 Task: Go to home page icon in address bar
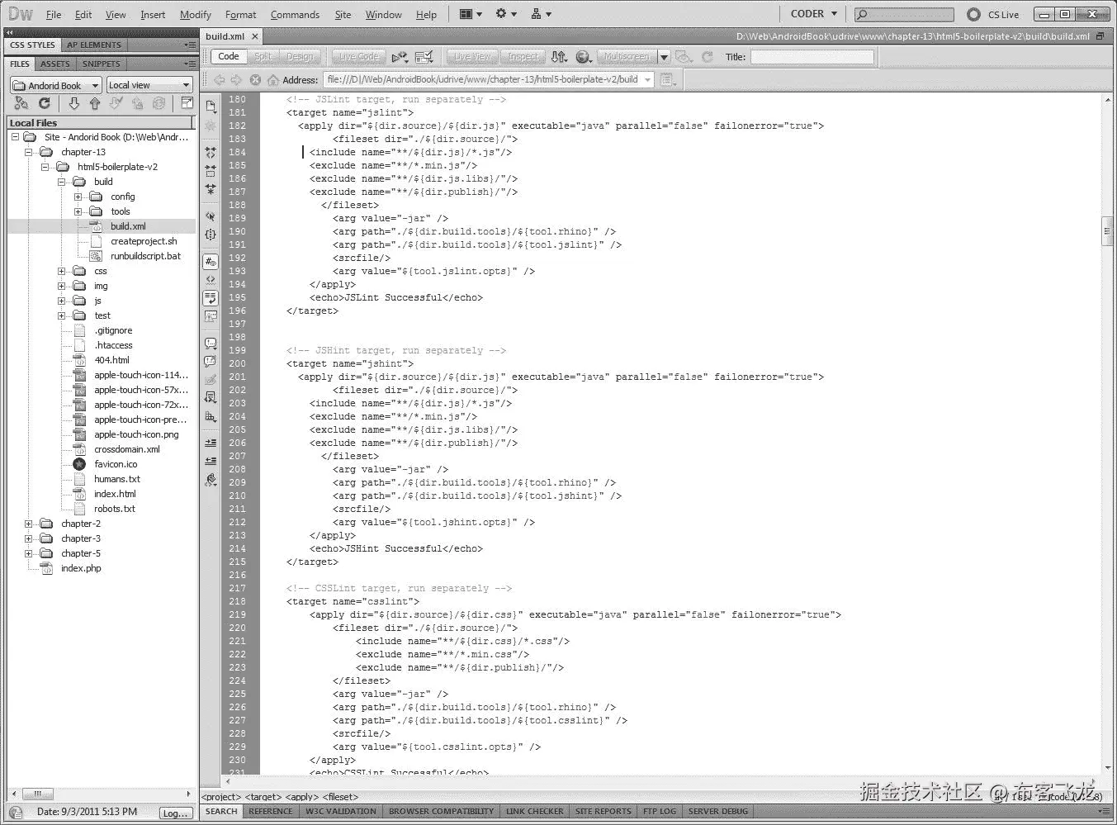click(273, 80)
